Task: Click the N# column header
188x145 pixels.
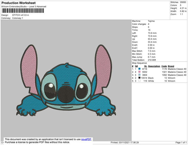Action: click(136, 66)
